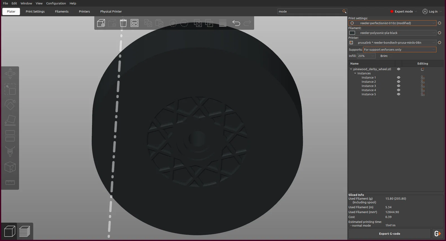The height and width of the screenshot is (241, 446).
Task: Click the Redo arrow icon
Action: tap(247, 23)
